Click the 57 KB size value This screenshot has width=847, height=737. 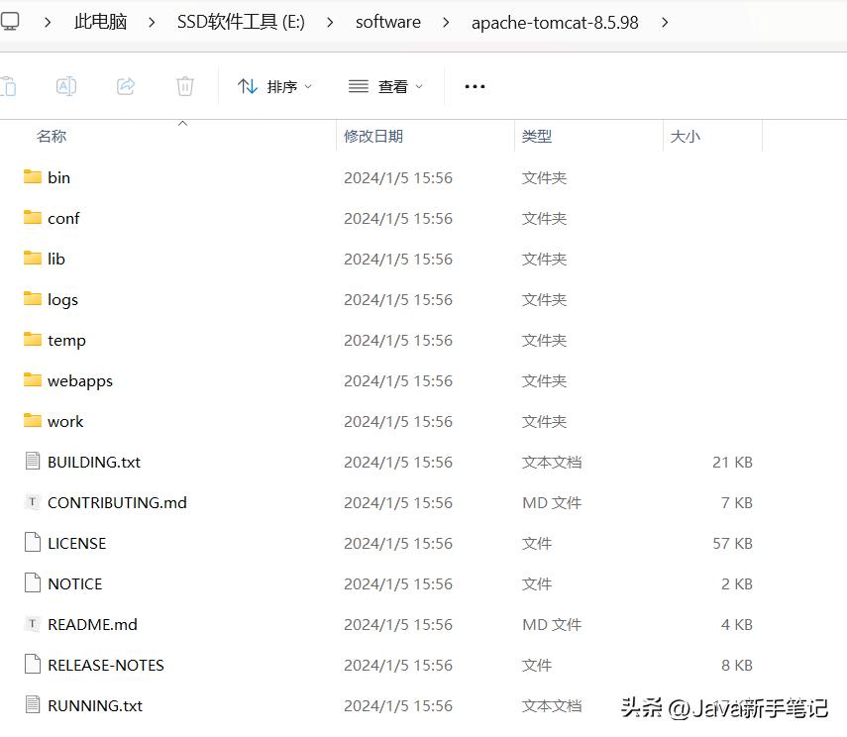(x=732, y=543)
